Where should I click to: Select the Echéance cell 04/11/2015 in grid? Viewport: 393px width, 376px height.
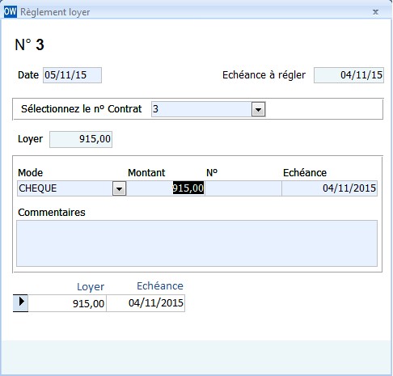(146, 303)
